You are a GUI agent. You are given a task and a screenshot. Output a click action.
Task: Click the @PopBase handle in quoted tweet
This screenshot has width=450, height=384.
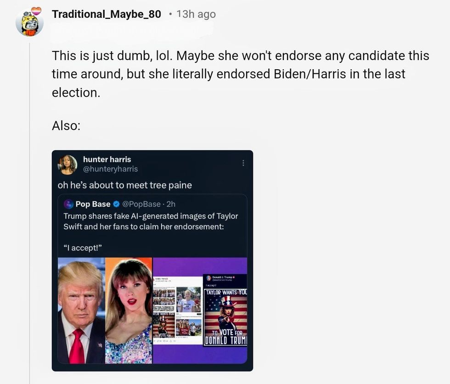point(141,204)
